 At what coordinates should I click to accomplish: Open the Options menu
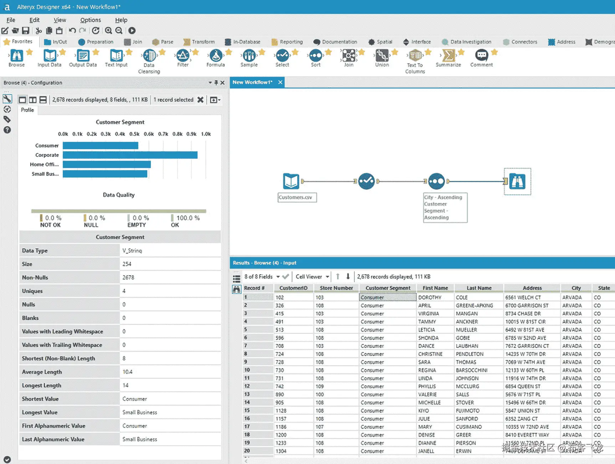click(91, 20)
